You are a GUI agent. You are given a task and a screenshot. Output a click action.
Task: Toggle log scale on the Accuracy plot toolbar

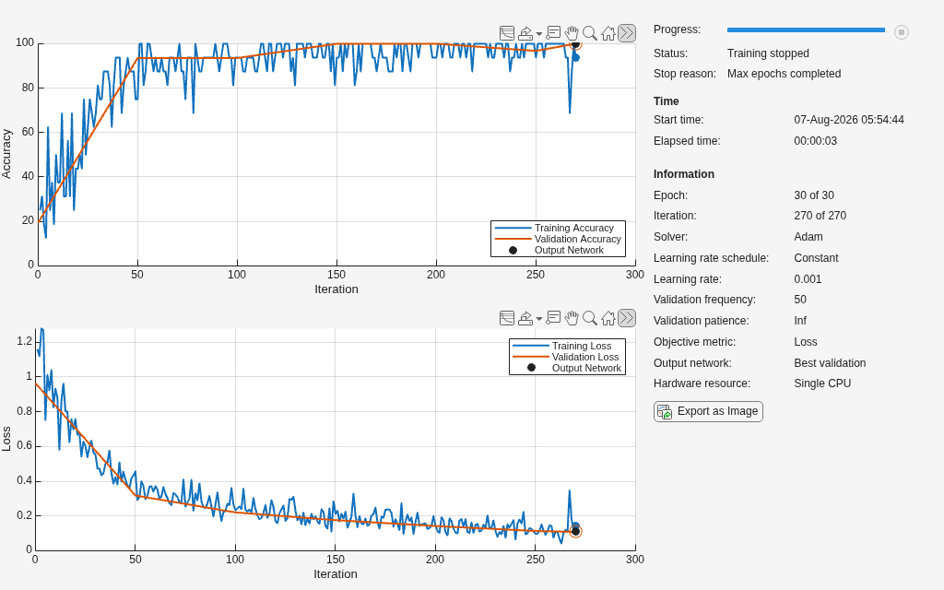coord(507,33)
